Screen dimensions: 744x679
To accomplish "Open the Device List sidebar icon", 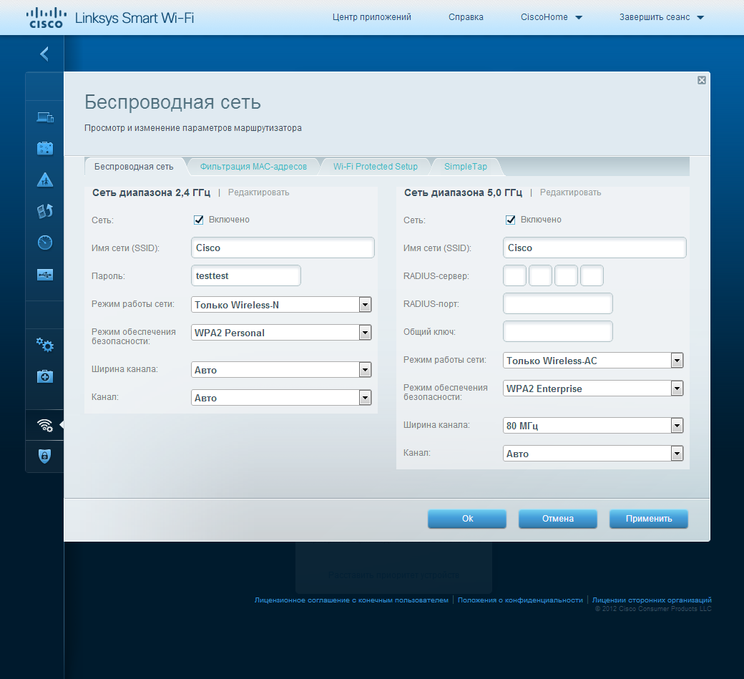I will pyautogui.click(x=45, y=117).
